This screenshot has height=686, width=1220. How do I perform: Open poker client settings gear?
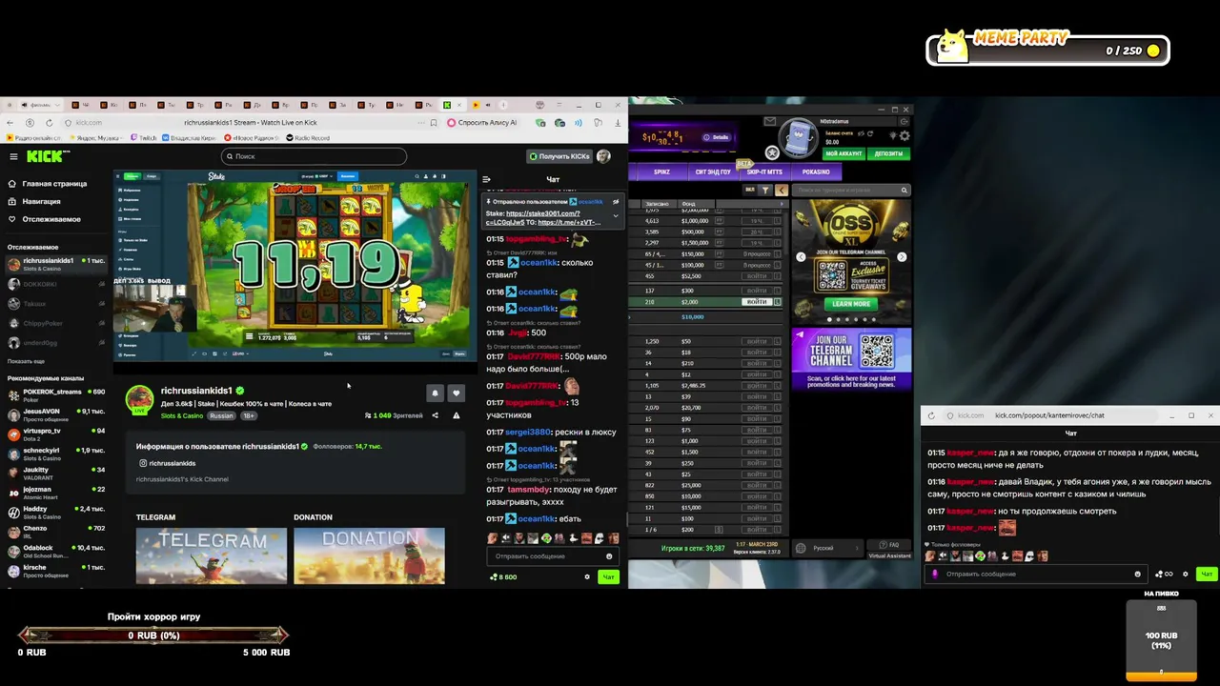tap(904, 135)
